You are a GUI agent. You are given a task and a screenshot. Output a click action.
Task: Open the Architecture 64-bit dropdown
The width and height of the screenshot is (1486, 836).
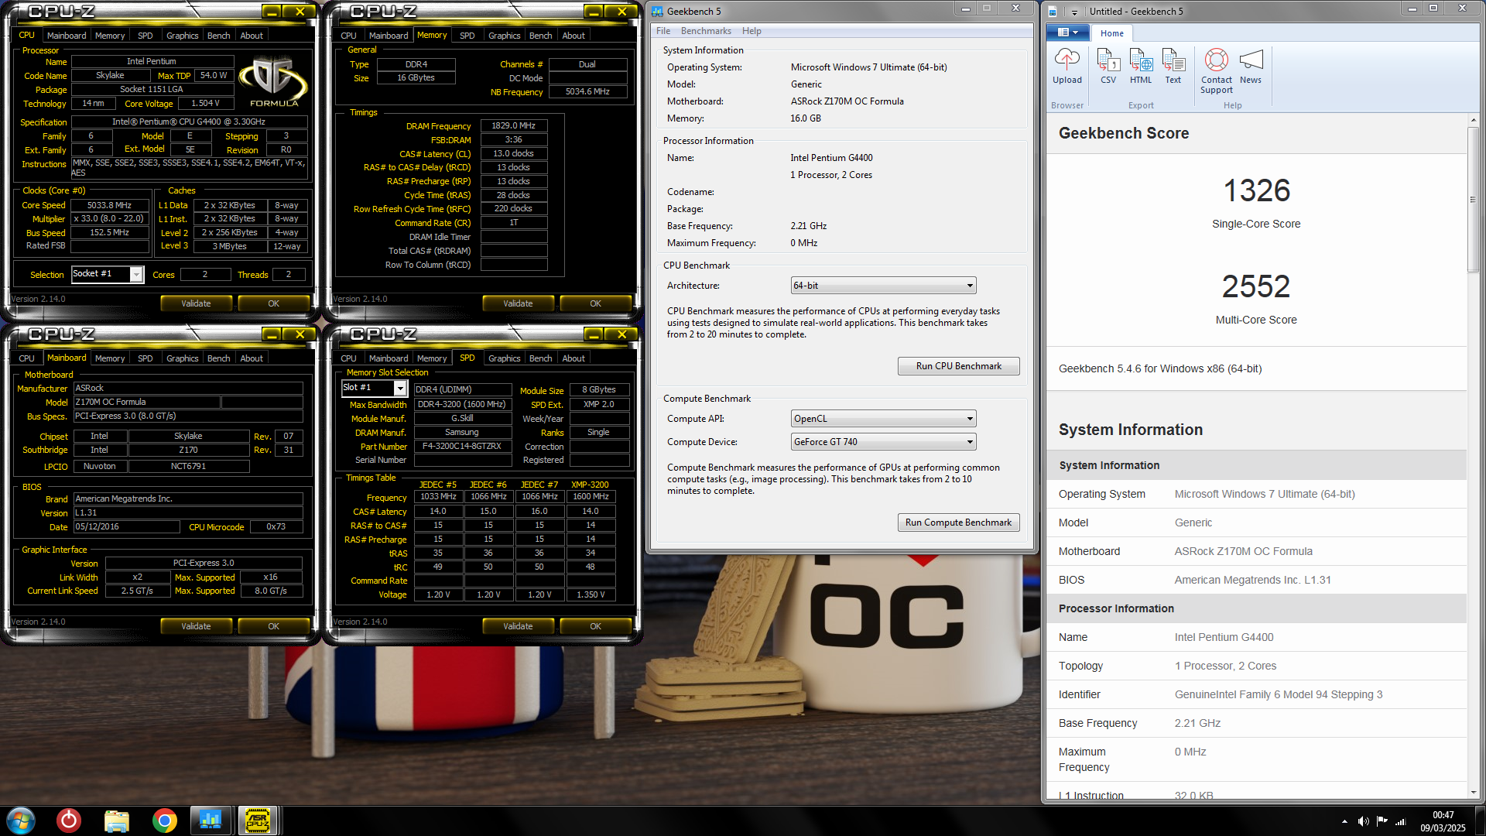[883, 286]
